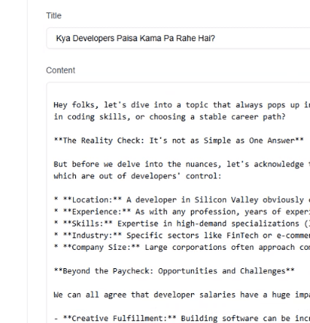
Task: Click the '**Experience:**' bullet label
Action: [97, 212]
